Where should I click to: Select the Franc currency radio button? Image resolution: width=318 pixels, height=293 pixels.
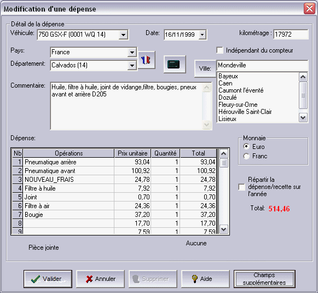246,156
